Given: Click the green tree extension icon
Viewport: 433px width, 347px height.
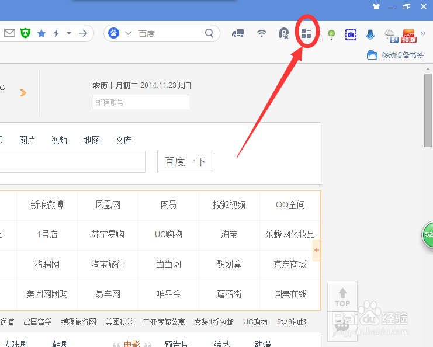Looking at the screenshot, I should [331, 34].
